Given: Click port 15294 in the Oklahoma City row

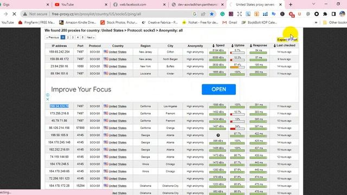Looking at the screenshot, I should 80,186.
